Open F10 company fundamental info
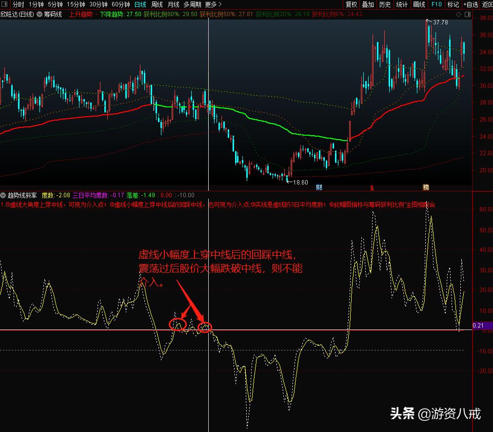This screenshot has width=493, height=432. (435, 4)
